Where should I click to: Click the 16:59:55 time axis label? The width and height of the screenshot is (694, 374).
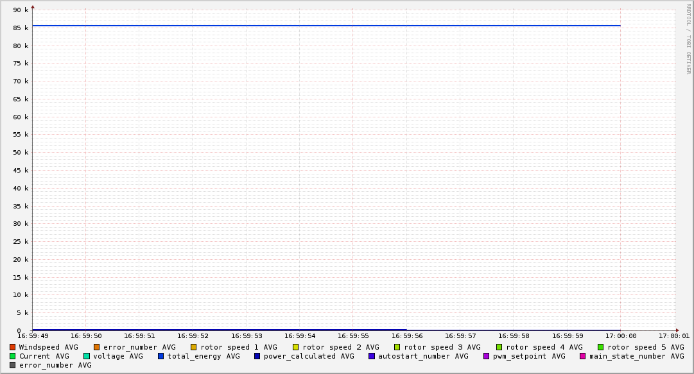352,336
